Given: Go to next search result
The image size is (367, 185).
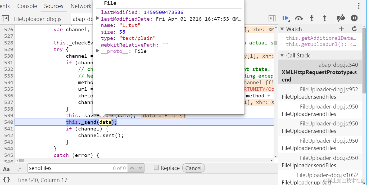Looking at the screenshot, I should point(140,168).
